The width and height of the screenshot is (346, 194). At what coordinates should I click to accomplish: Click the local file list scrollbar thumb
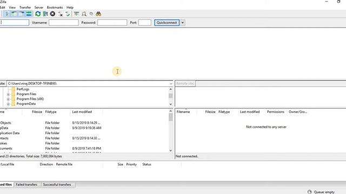click(171, 117)
